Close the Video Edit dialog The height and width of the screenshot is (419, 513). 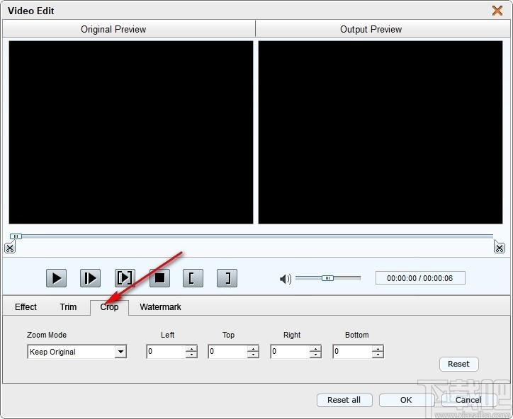[497, 11]
